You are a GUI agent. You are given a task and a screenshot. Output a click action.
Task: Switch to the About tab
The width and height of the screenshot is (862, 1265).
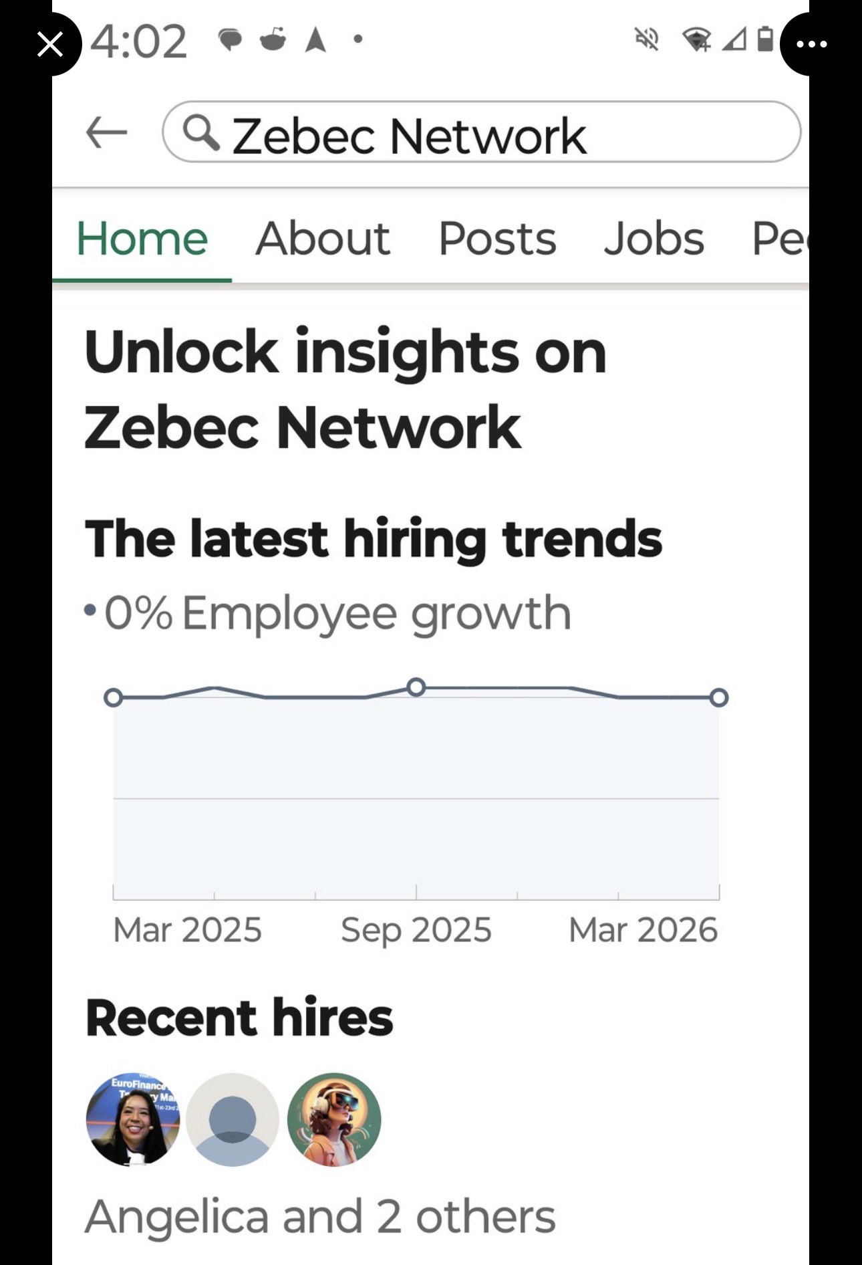[x=323, y=239]
